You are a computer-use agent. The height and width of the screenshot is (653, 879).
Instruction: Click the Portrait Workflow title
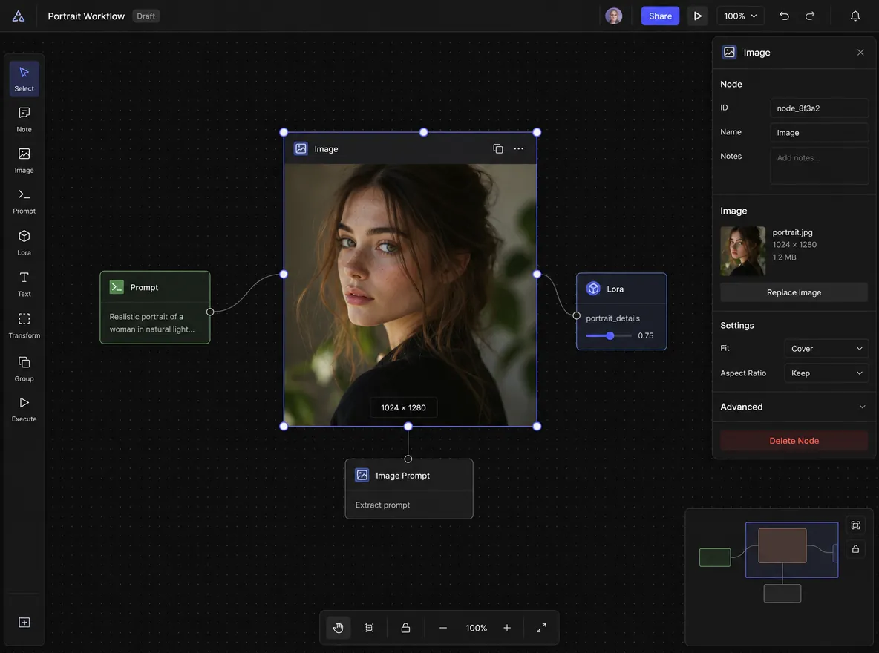[86, 16]
